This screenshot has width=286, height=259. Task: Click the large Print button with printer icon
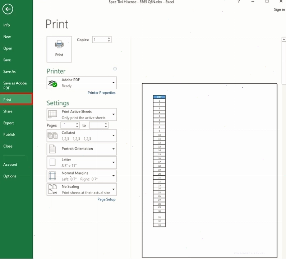pyautogui.click(x=59, y=49)
